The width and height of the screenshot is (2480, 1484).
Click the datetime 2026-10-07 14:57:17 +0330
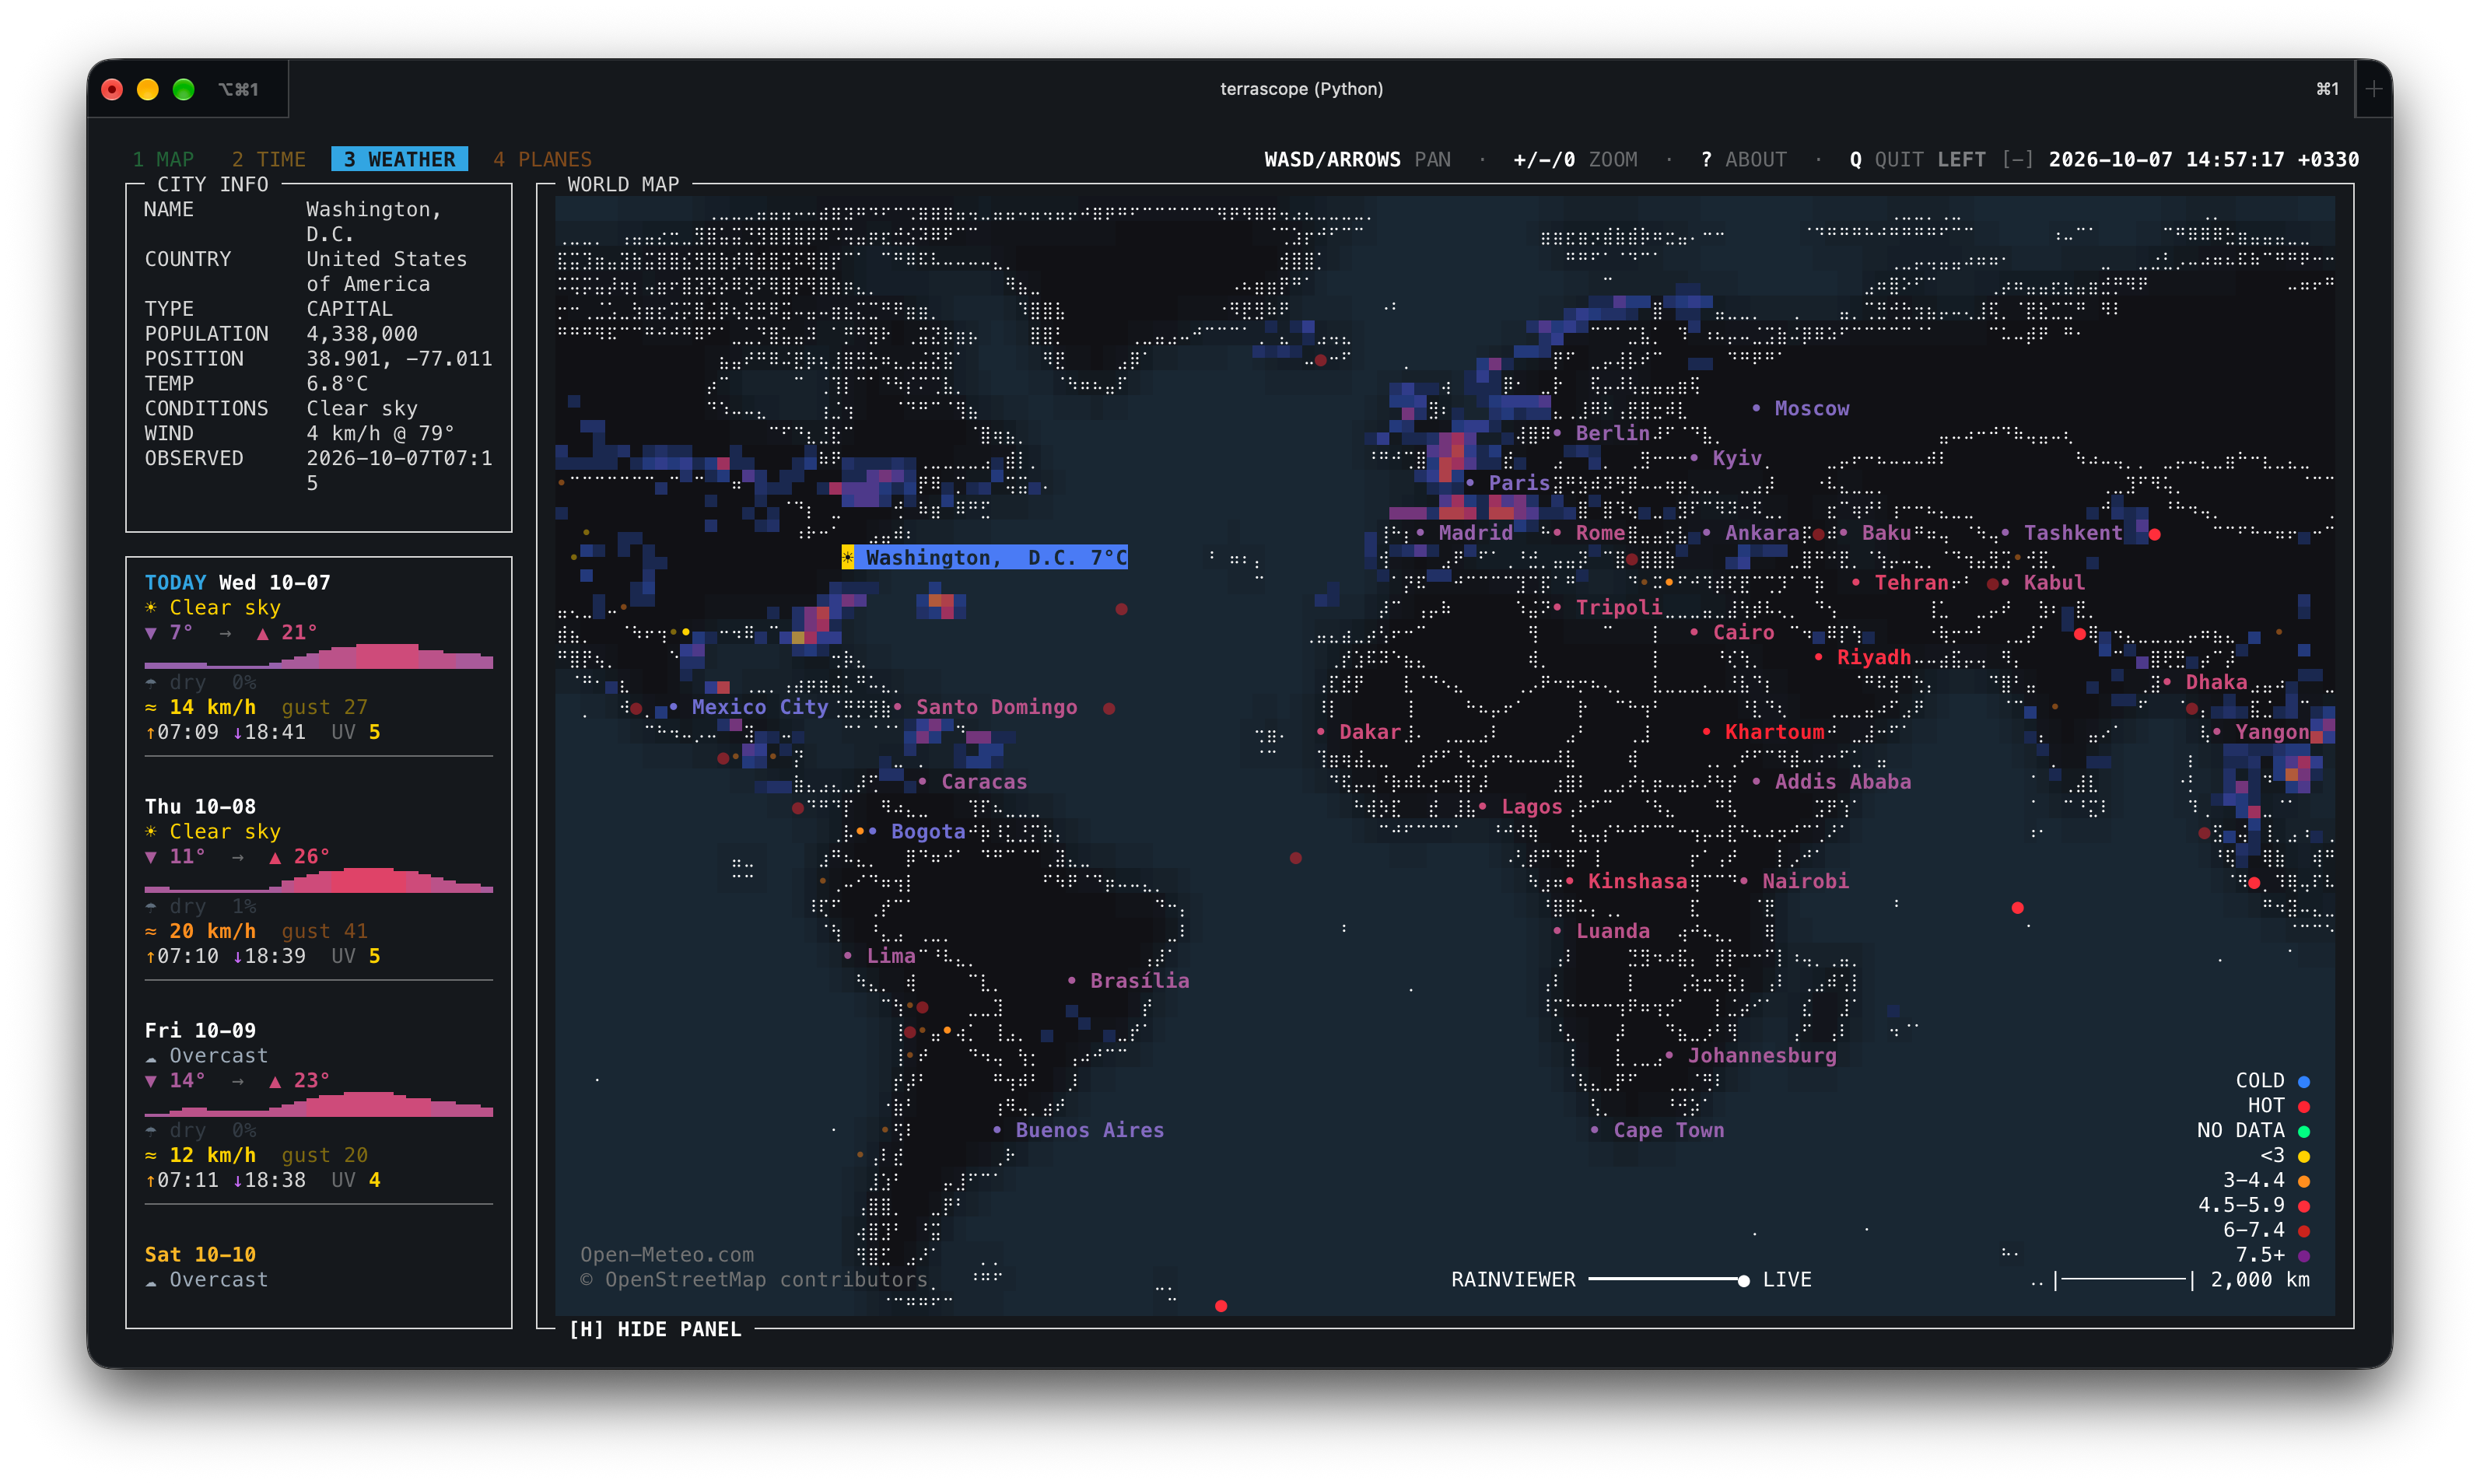click(2204, 159)
